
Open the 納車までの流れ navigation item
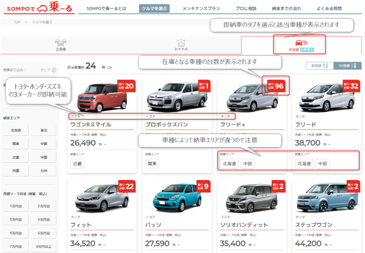pyautogui.click(x=286, y=9)
